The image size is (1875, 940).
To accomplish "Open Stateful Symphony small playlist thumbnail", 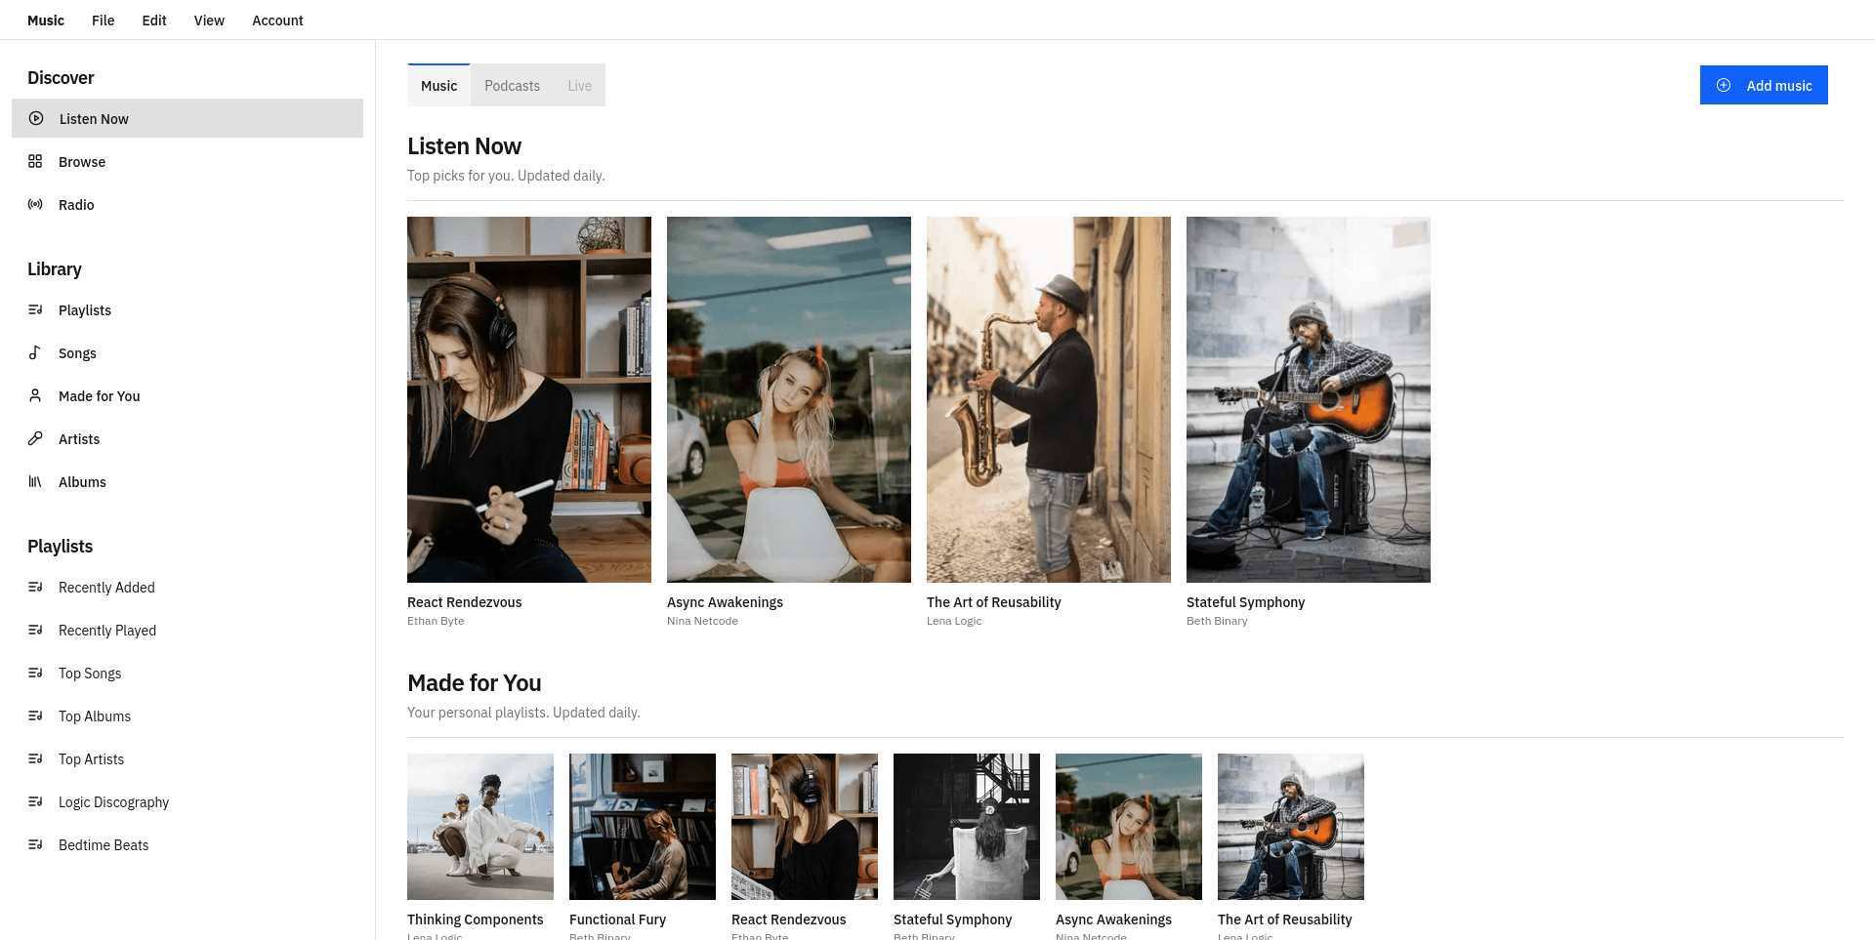I will click(967, 827).
